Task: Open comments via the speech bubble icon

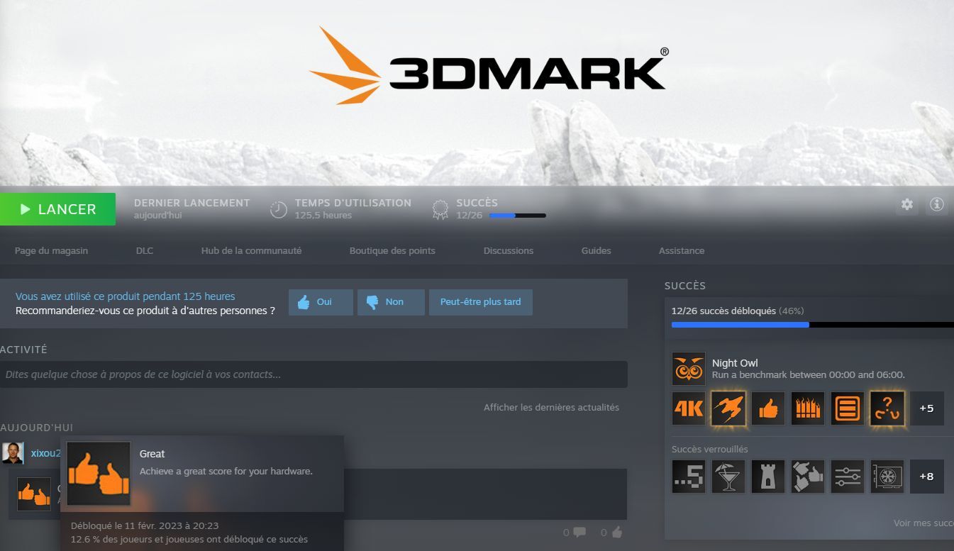Action: (579, 532)
